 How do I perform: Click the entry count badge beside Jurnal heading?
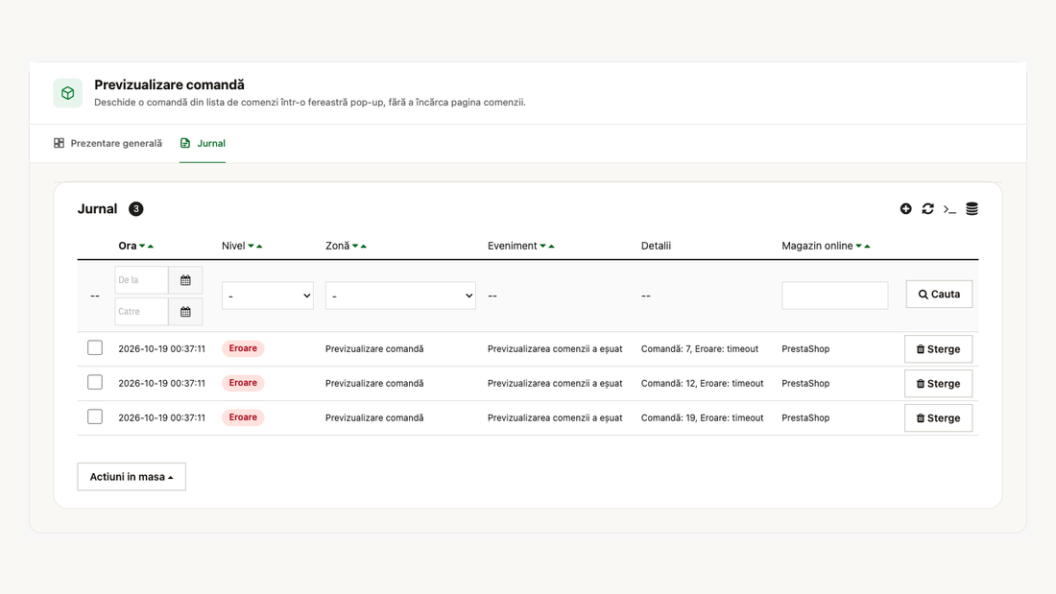136,209
